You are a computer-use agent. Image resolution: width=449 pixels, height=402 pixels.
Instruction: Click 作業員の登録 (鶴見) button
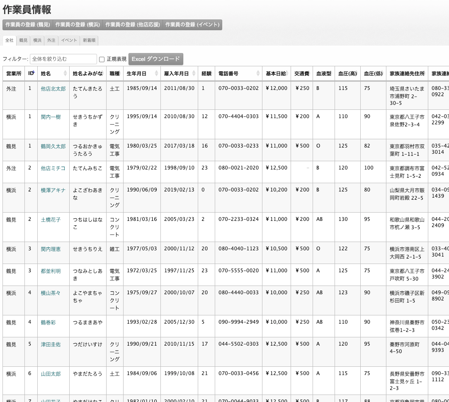tap(28, 25)
